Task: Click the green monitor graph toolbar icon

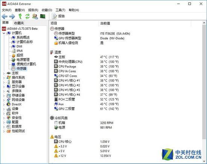Action: [43, 16]
